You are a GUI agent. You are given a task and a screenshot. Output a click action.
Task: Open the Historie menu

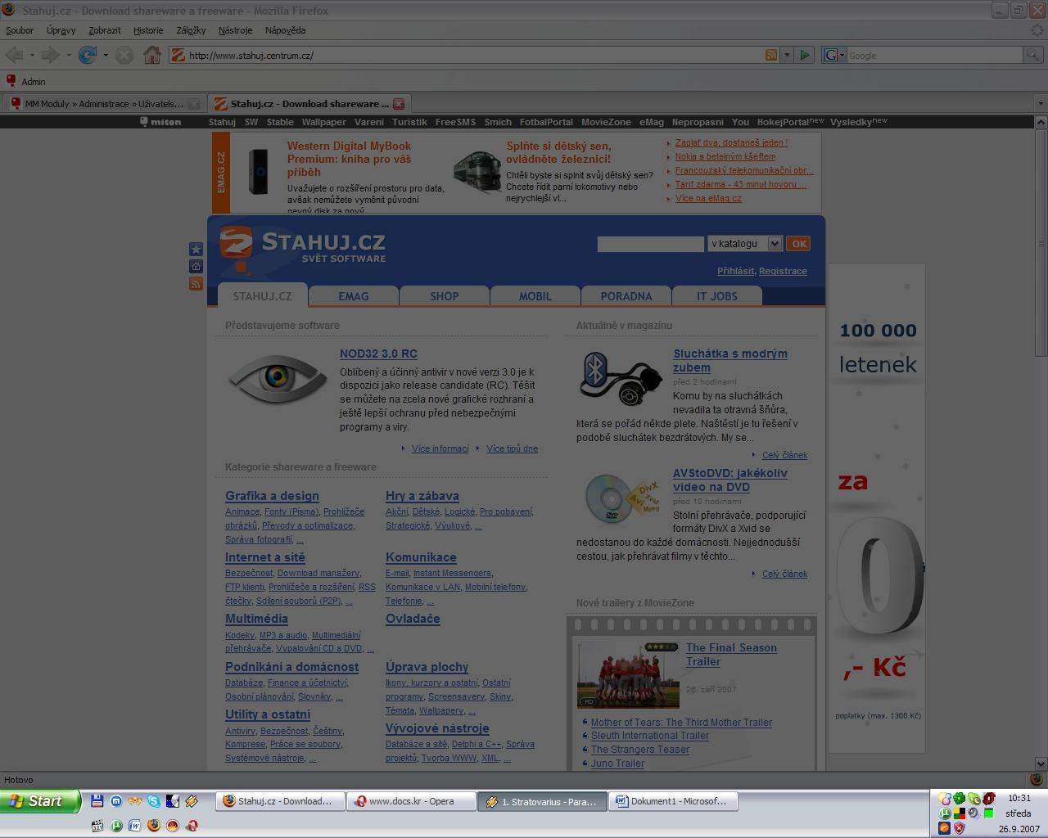[x=148, y=30]
